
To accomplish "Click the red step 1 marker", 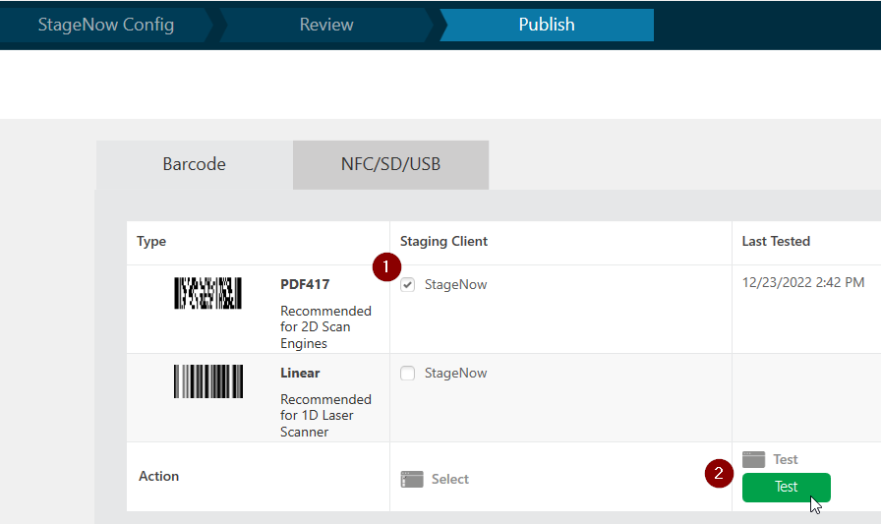I will (x=387, y=265).
